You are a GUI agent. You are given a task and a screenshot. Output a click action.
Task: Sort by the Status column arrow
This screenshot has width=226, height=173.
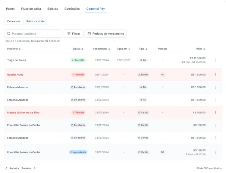pos(82,49)
